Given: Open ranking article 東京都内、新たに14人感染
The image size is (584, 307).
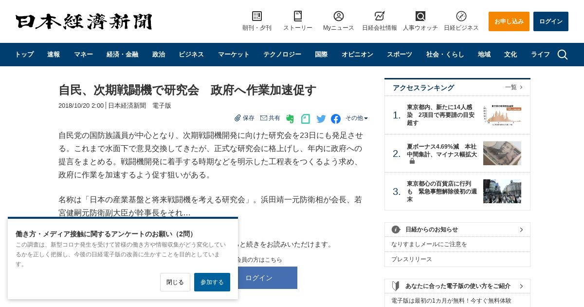Looking at the screenshot, I should click(441, 115).
